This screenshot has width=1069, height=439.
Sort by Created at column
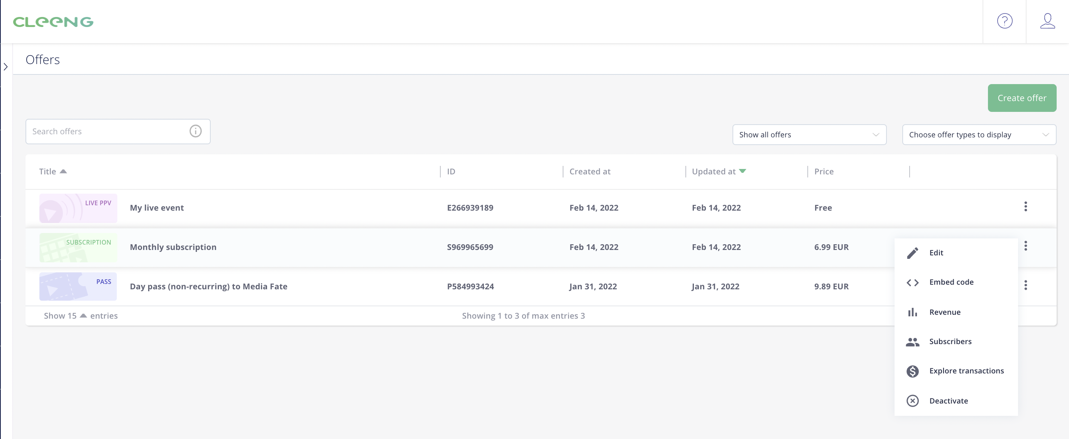click(x=590, y=171)
